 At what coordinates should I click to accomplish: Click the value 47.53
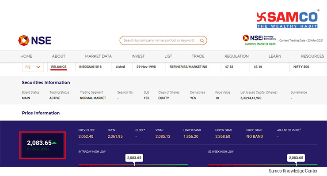tap(229, 67)
